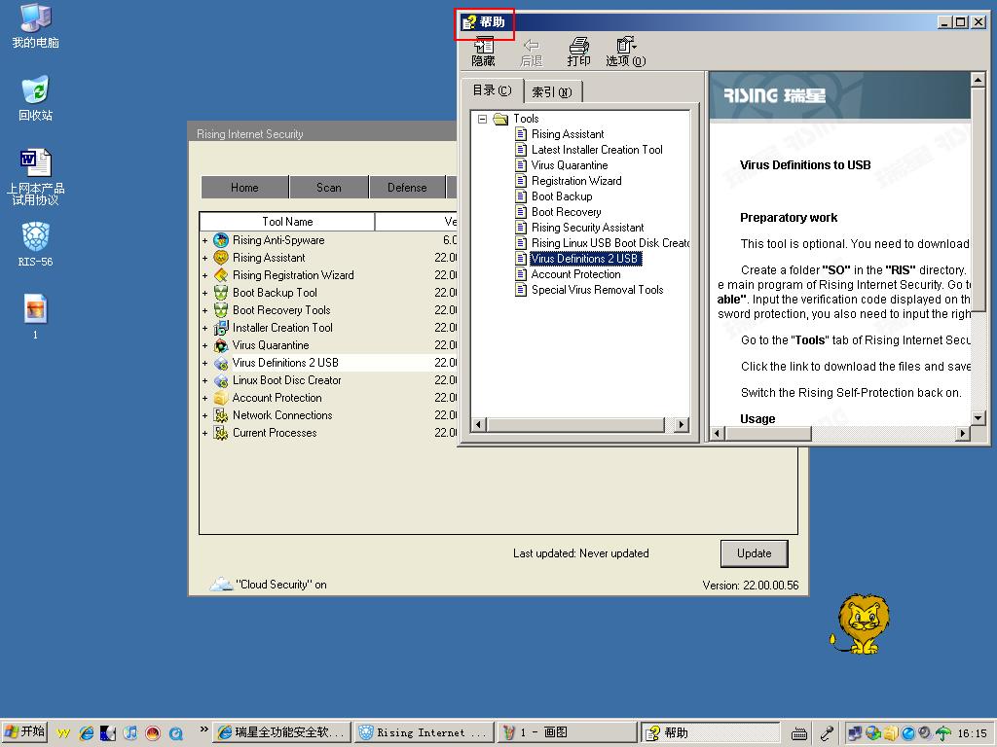Image resolution: width=997 pixels, height=747 pixels.
Task: Click the Start (开始) button
Action: point(24,732)
